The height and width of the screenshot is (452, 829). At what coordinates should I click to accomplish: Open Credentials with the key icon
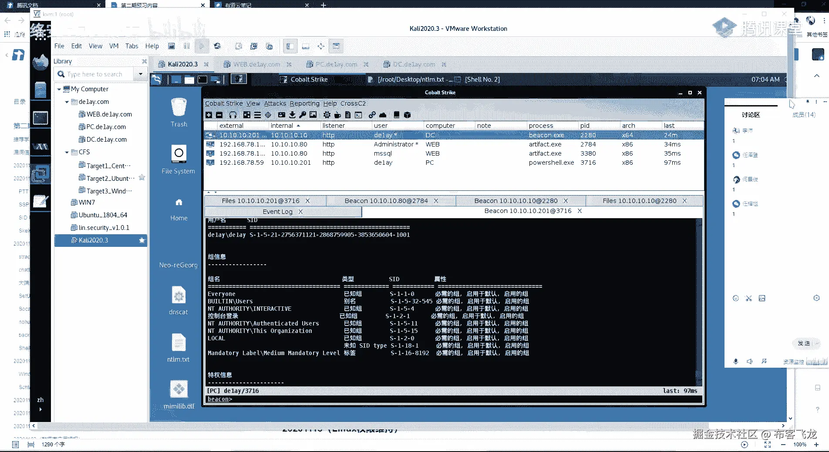(303, 115)
